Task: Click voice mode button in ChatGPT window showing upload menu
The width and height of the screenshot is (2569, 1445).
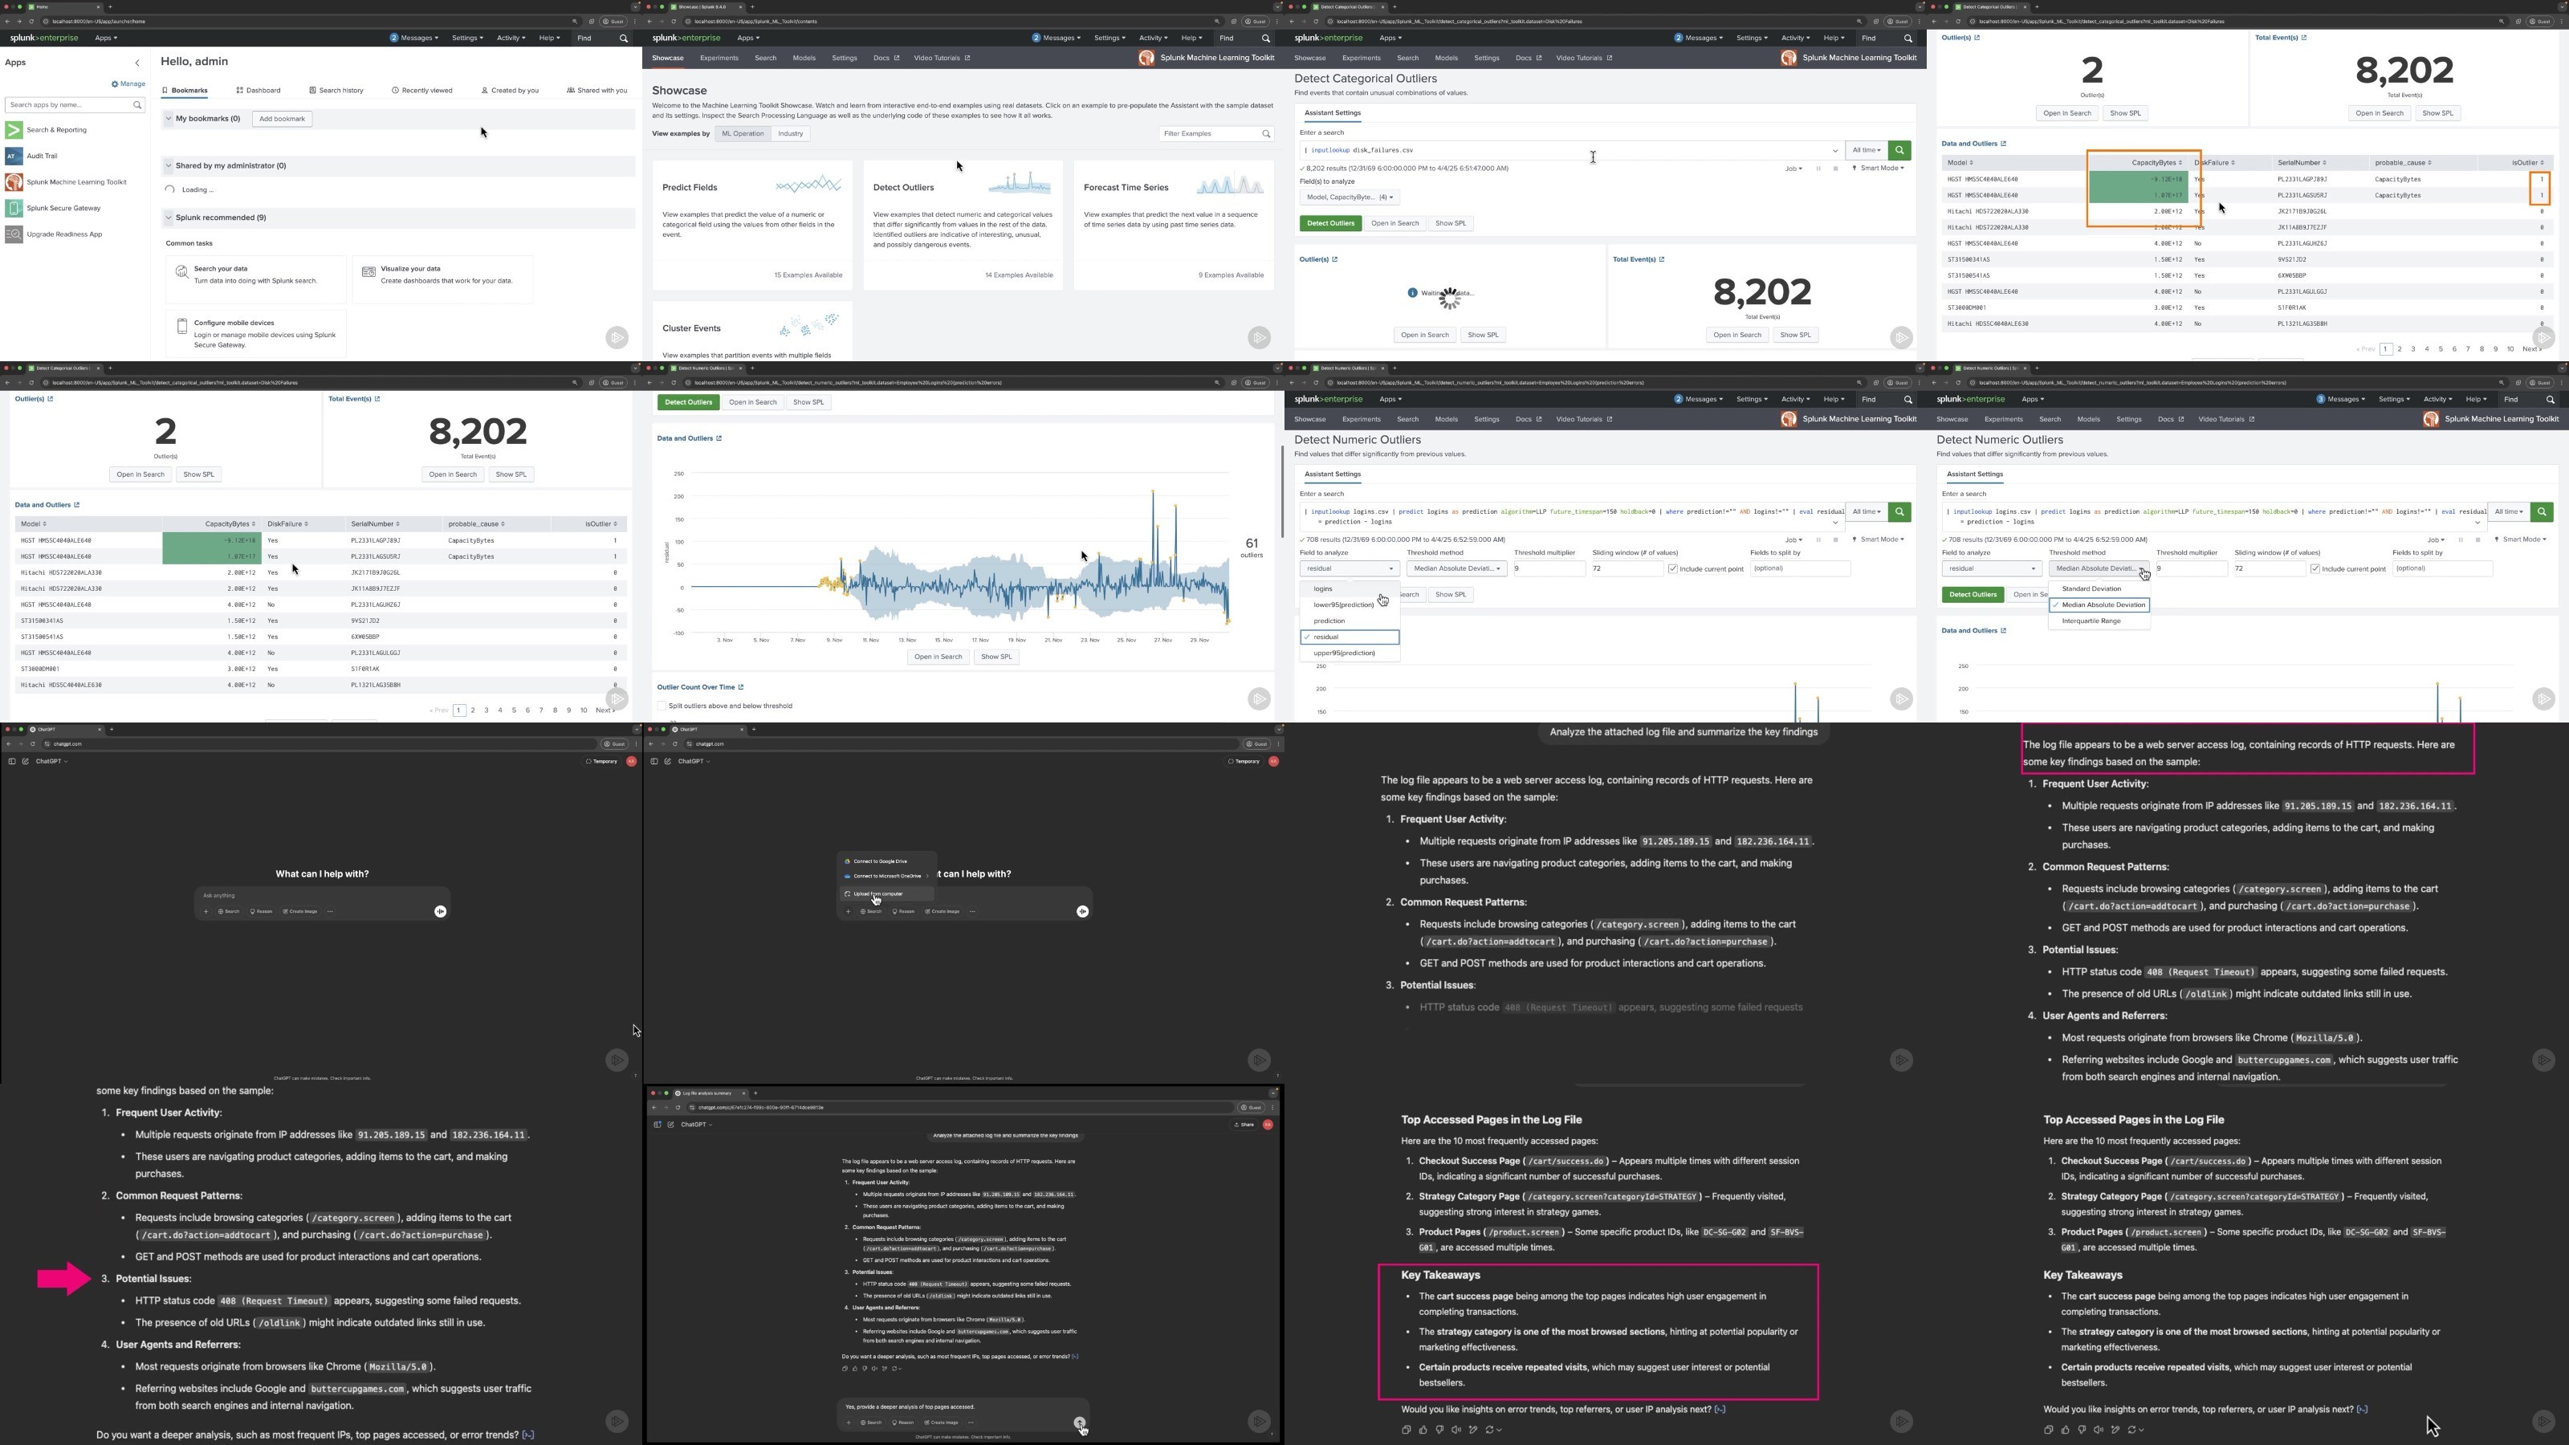Action: 1082,911
